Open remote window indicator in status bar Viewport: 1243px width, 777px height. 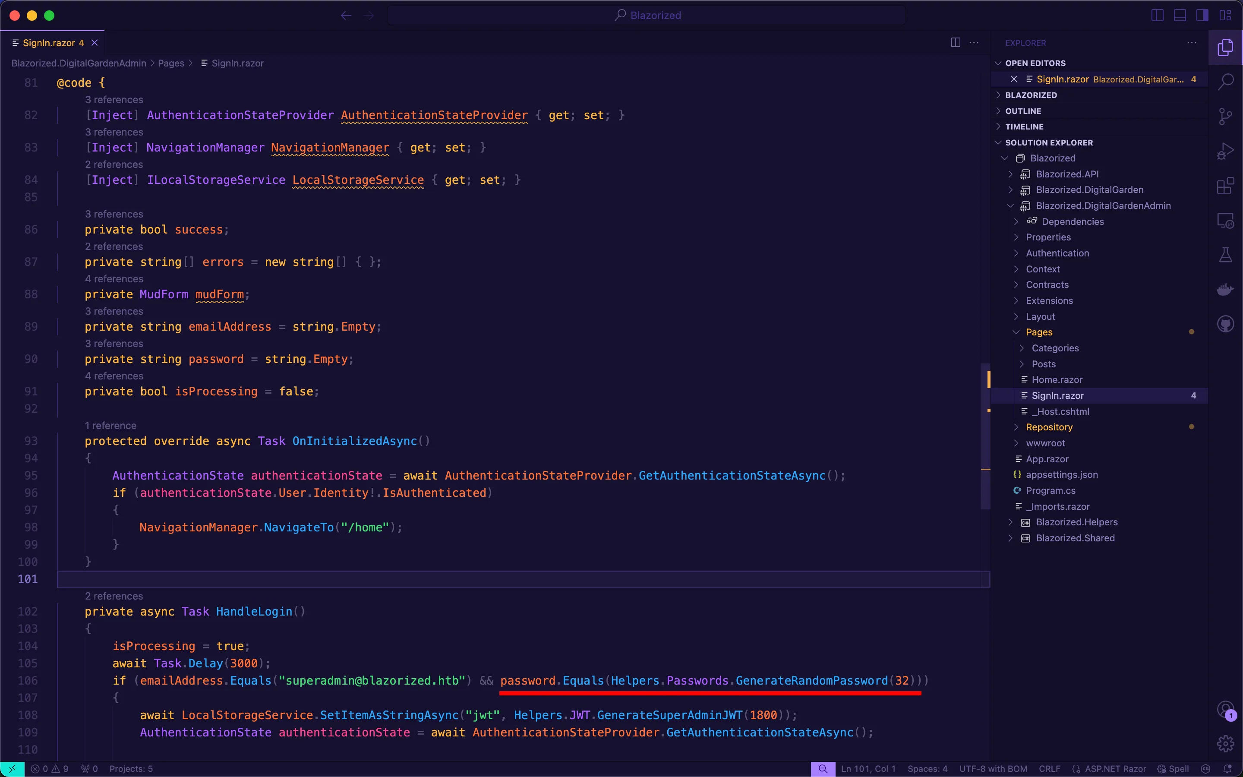[x=13, y=769]
